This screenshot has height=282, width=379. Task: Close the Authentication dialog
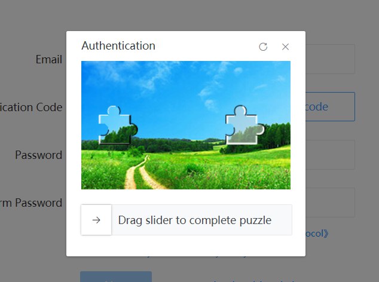tap(286, 47)
